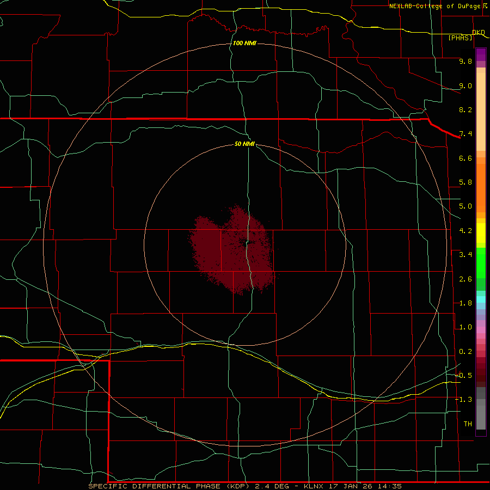Click the SPECIFIC DIFFERENTIAL PHASE (KDP) caption

click(x=168, y=486)
